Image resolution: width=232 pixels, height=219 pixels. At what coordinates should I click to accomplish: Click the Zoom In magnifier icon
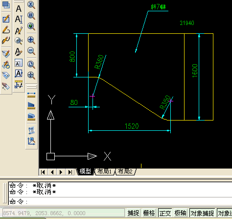(31, 40)
